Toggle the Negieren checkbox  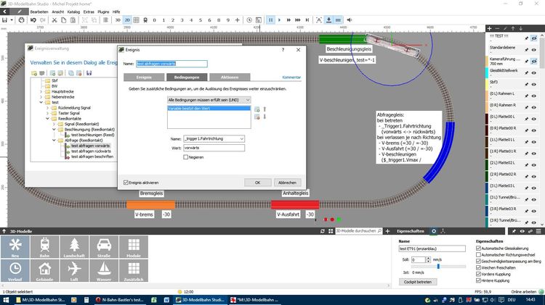pyautogui.click(x=185, y=157)
